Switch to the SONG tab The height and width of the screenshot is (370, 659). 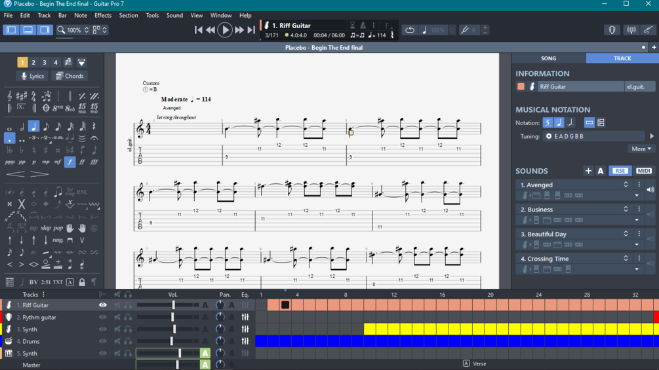548,58
